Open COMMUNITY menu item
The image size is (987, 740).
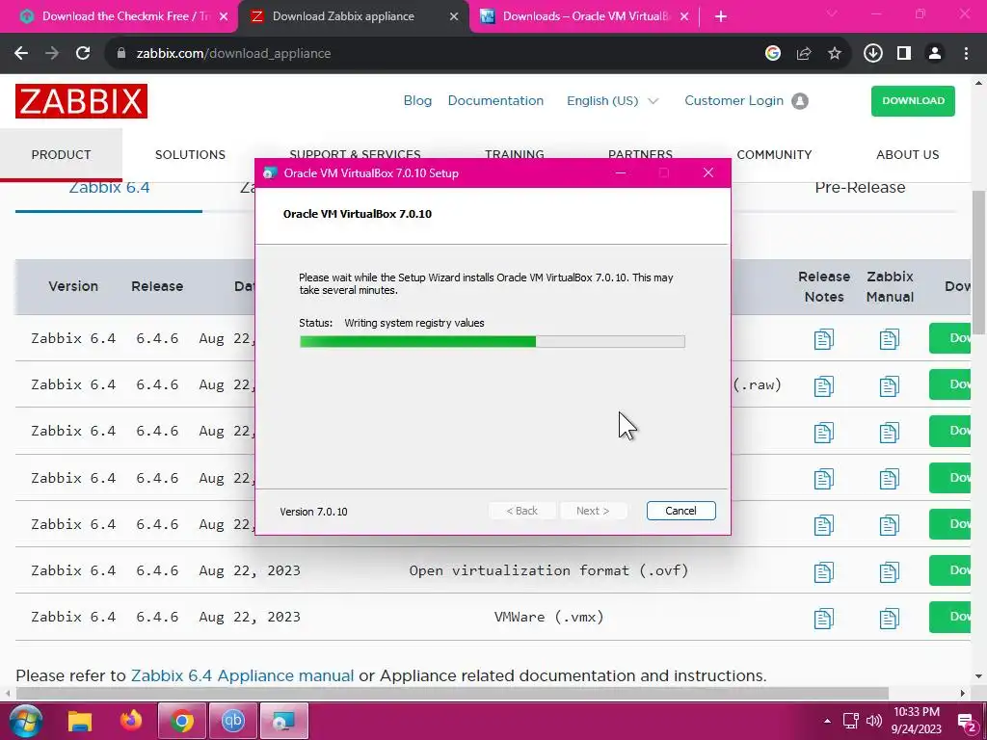[774, 154]
